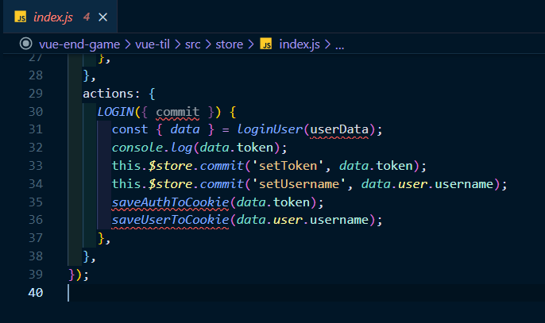Image resolution: width=545 pixels, height=323 pixels.
Task: Open src breadcrumb segment
Action: [192, 44]
